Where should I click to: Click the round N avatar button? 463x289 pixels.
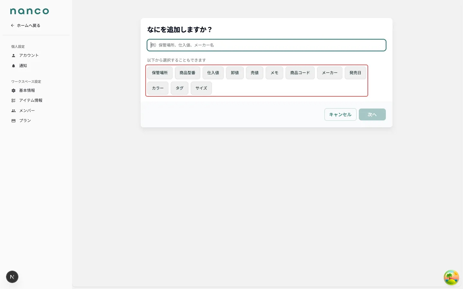(x=12, y=277)
